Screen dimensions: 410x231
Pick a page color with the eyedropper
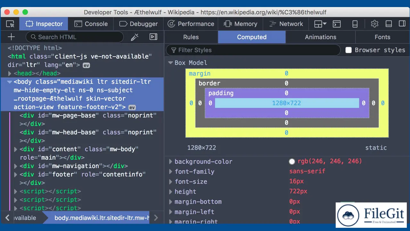[x=135, y=37]
